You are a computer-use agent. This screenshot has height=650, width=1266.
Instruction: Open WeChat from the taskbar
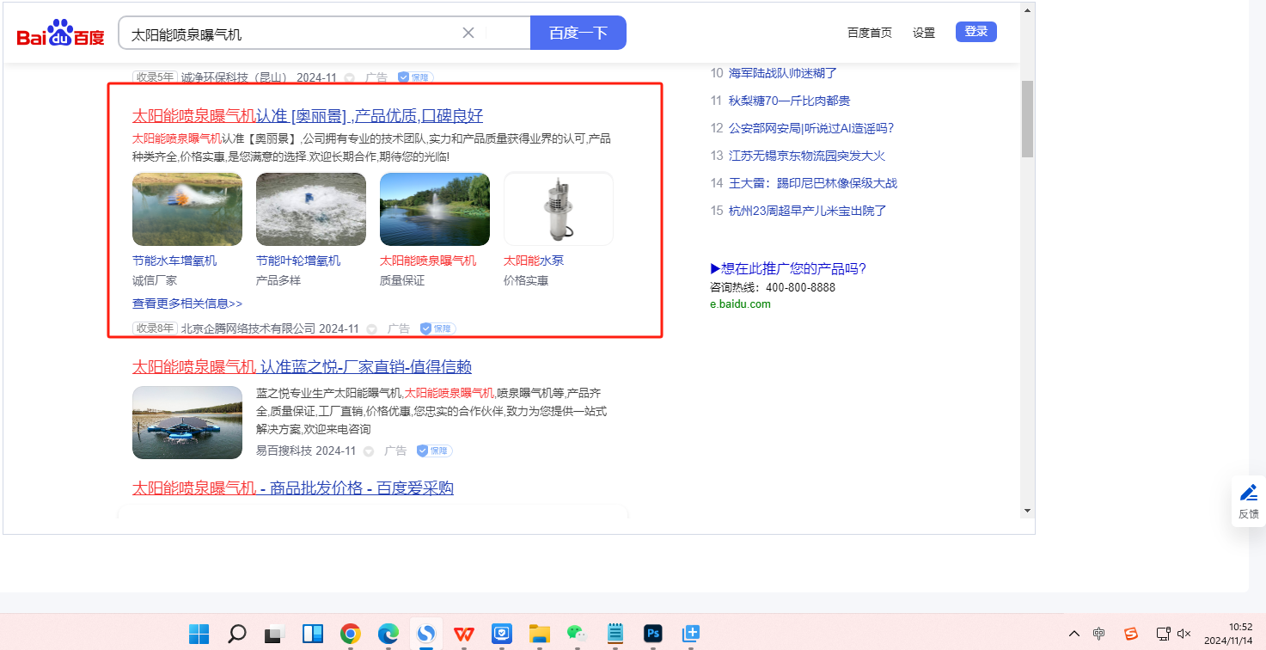576,634
